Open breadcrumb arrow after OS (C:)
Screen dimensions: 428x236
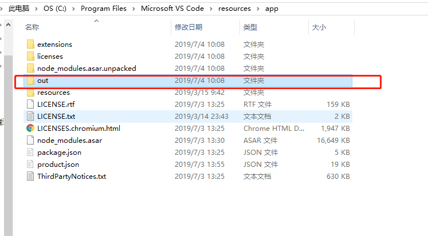point(75,9)
